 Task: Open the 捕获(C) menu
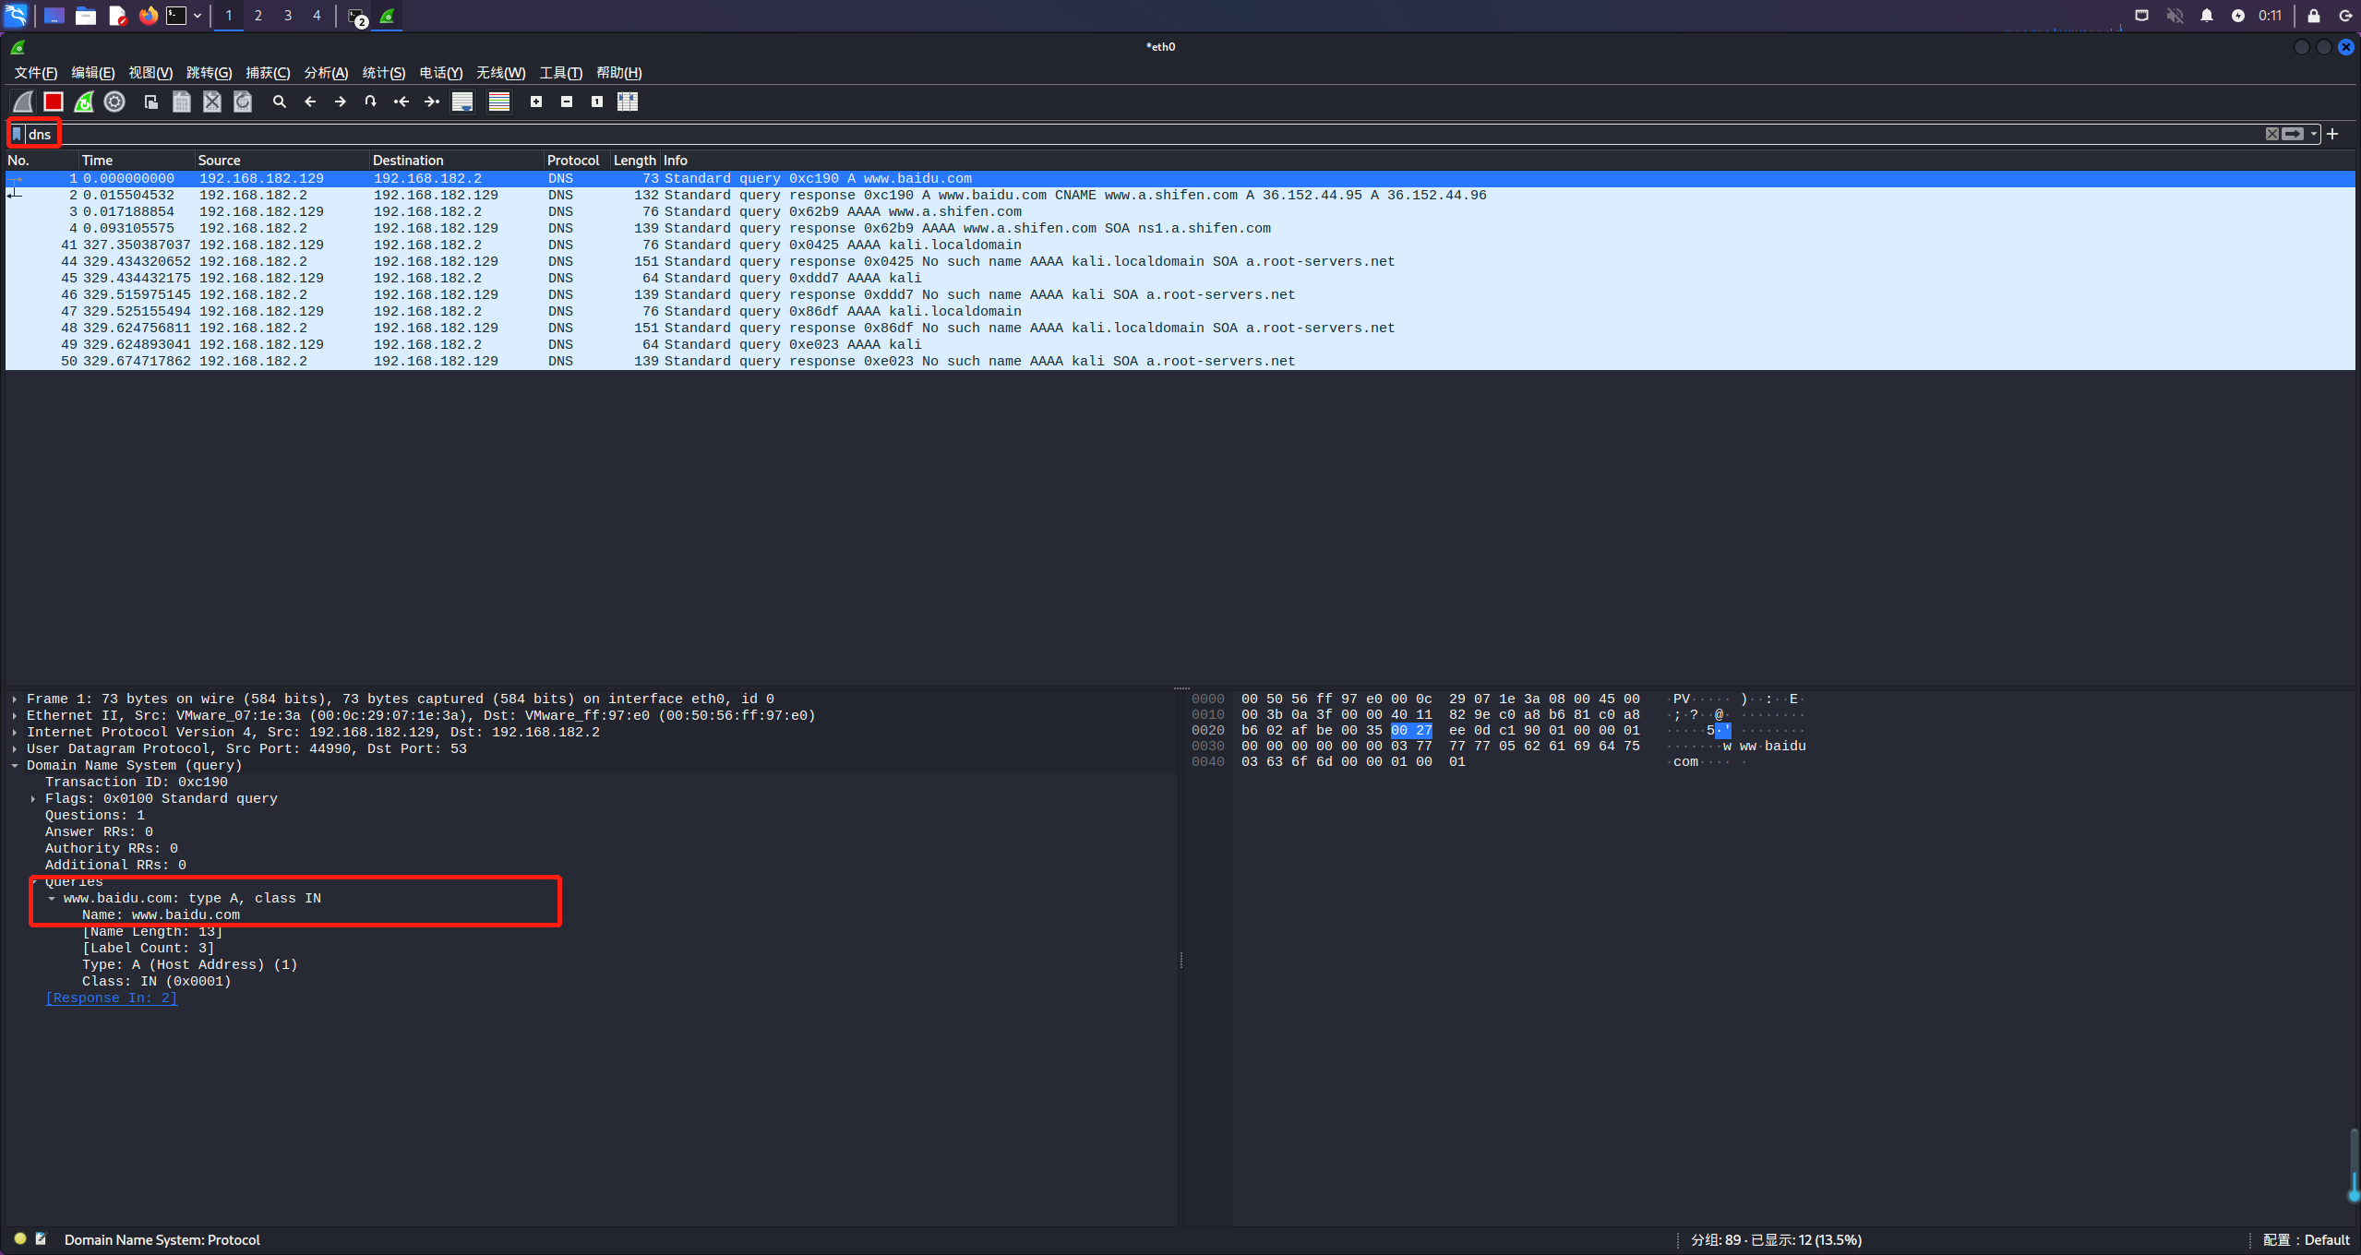point(268,73)
